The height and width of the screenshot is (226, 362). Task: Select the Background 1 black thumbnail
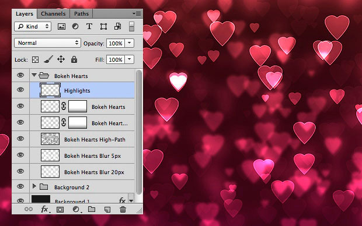tap(41, 199)
